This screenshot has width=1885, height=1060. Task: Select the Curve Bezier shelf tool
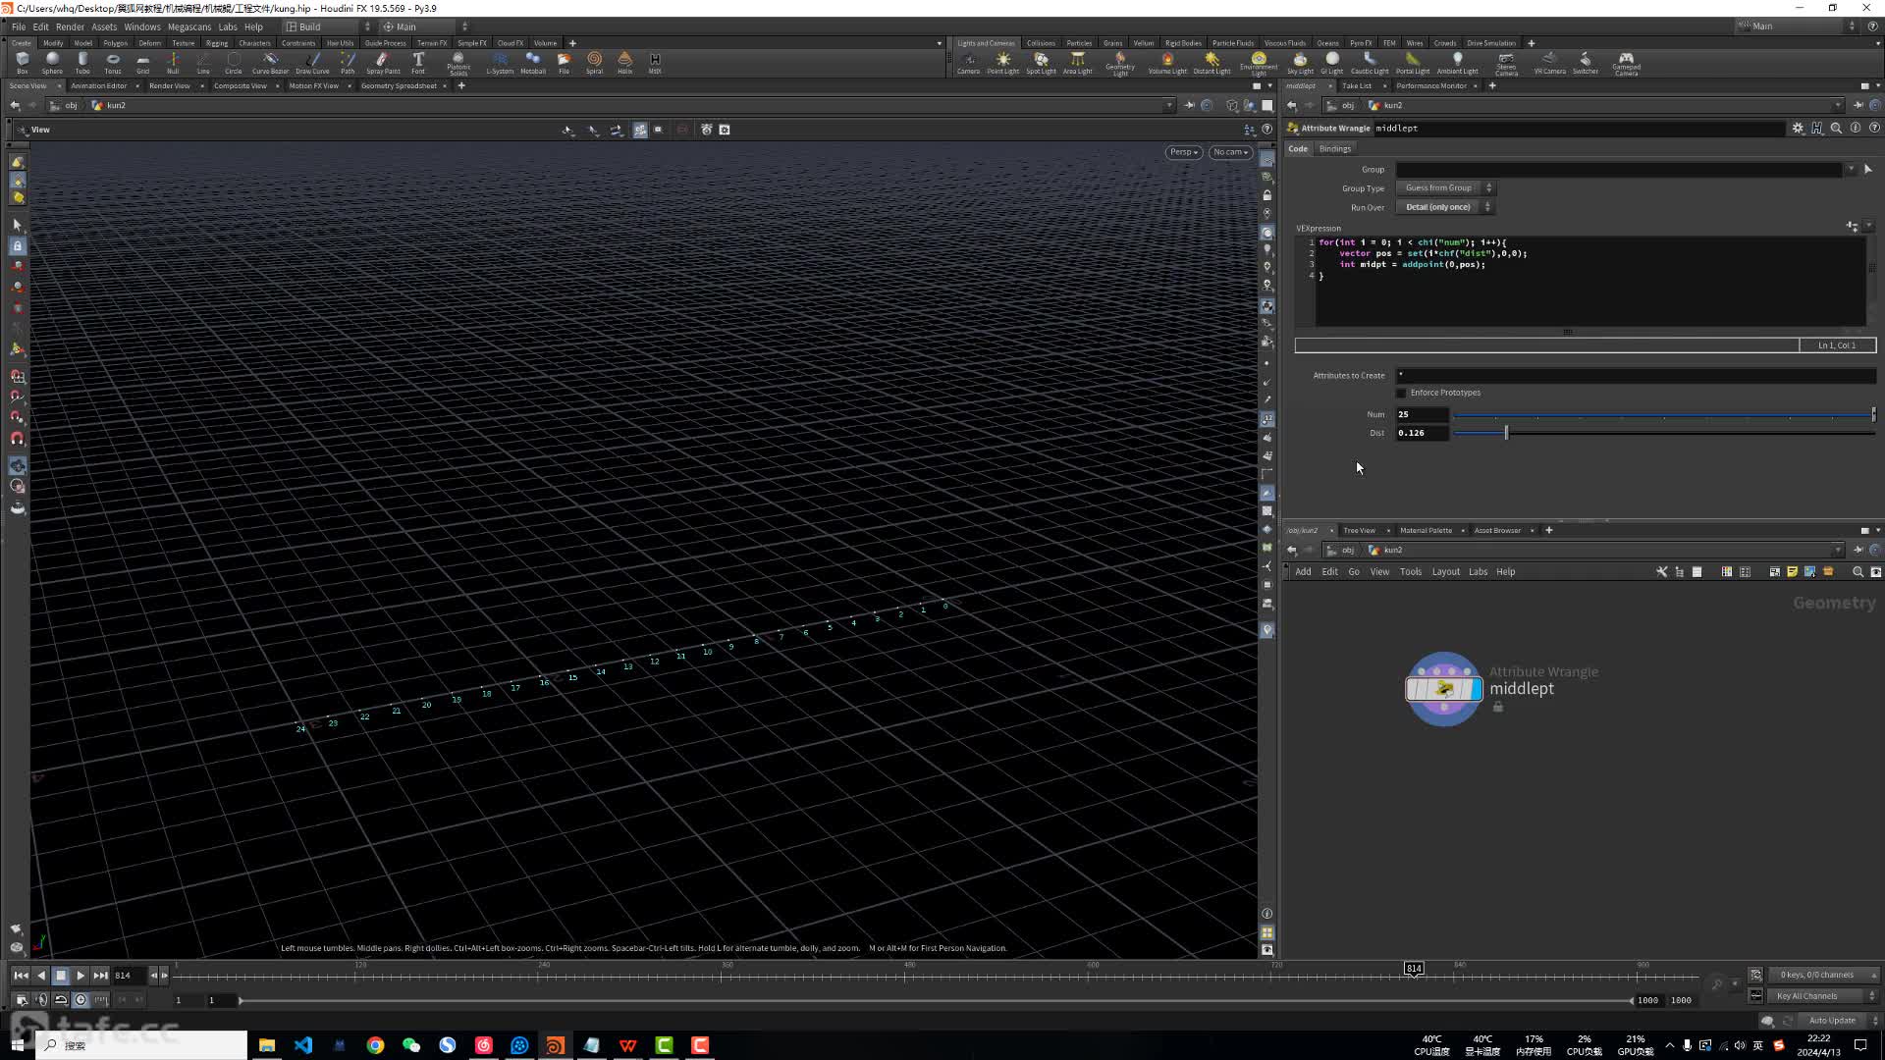270,63
